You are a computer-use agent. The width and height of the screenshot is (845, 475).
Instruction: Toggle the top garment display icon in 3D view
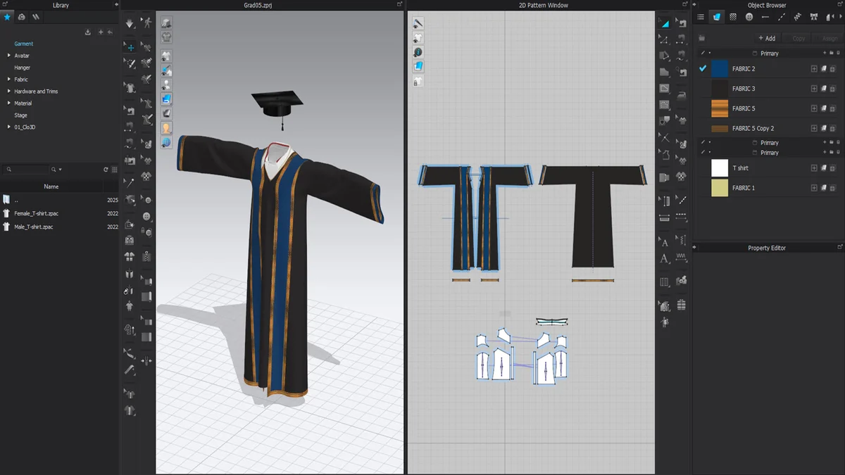pos(166,23)
